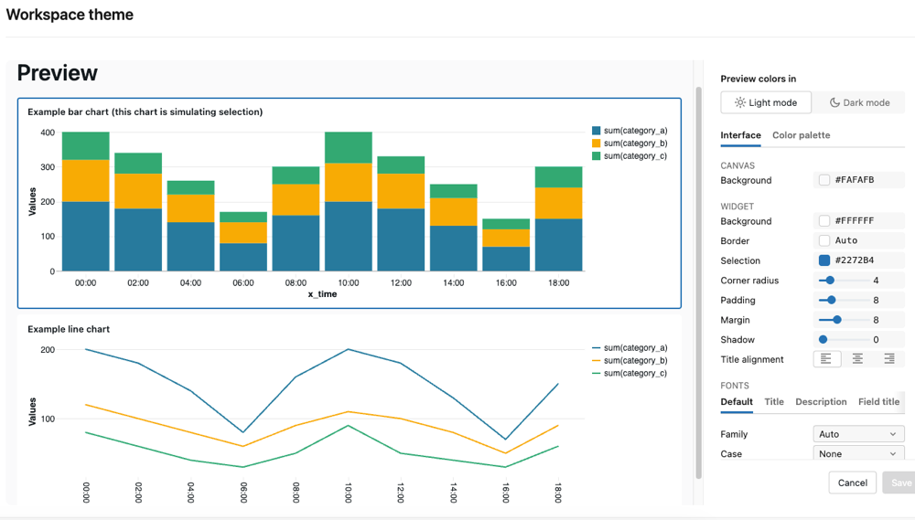This screenshot has width=915, height=520.
Task: Switch preview to Light mode
Action: coord(766,102)
